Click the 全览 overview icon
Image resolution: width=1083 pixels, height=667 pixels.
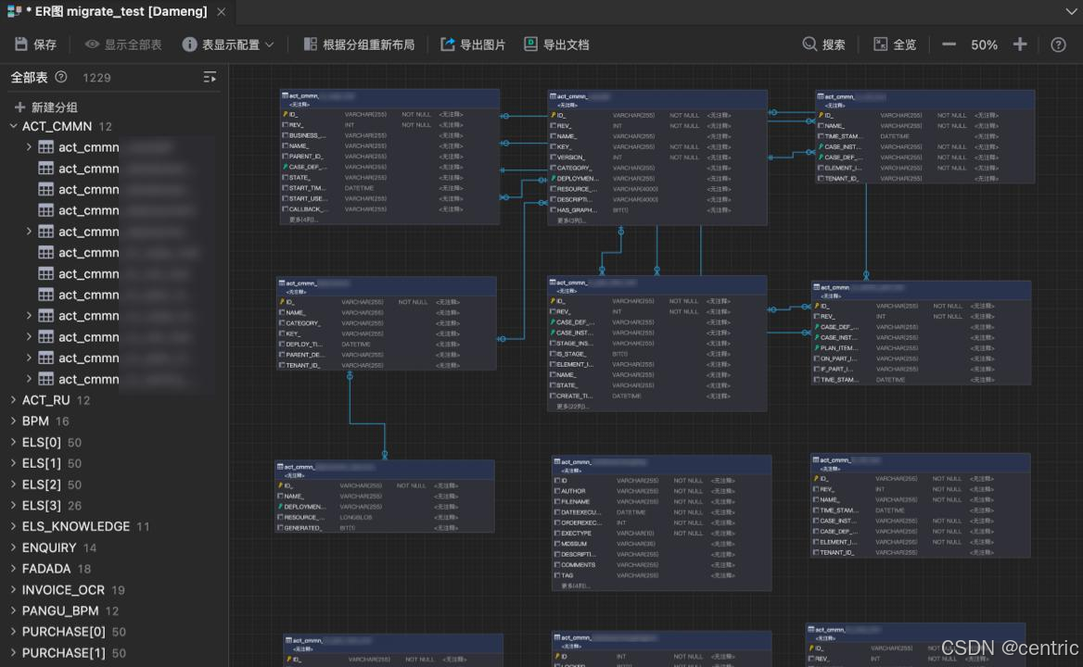[x=878, y=44]
